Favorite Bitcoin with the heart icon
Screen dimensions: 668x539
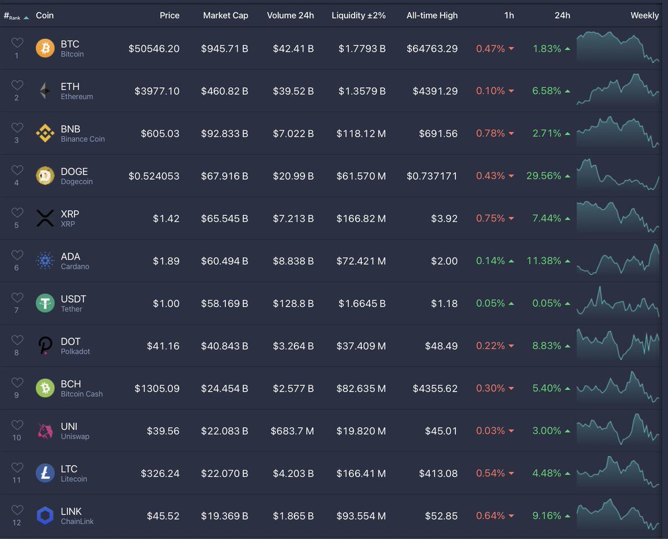click(17, 43)
